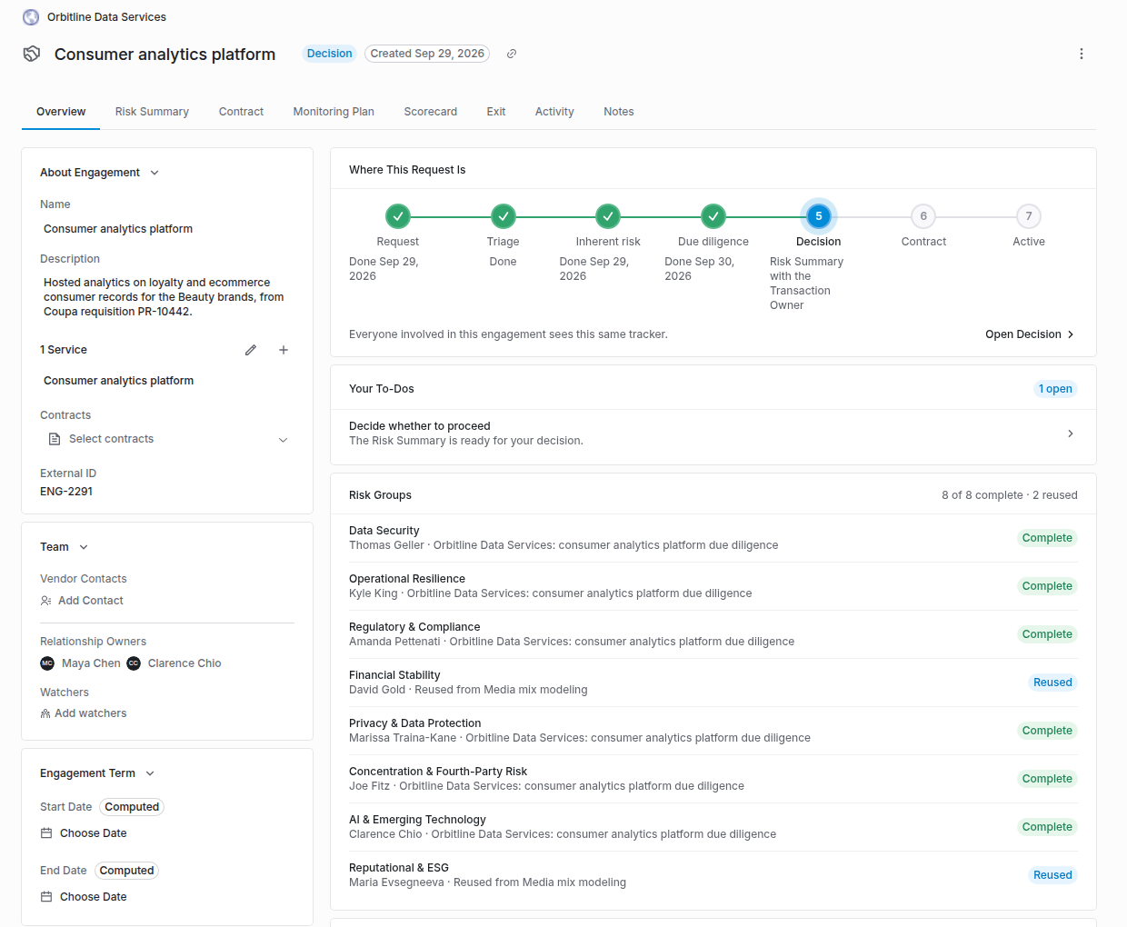Open the Privacy & Data Protection group
This screenshot has width=1127, height=927.
click(713, 731)
